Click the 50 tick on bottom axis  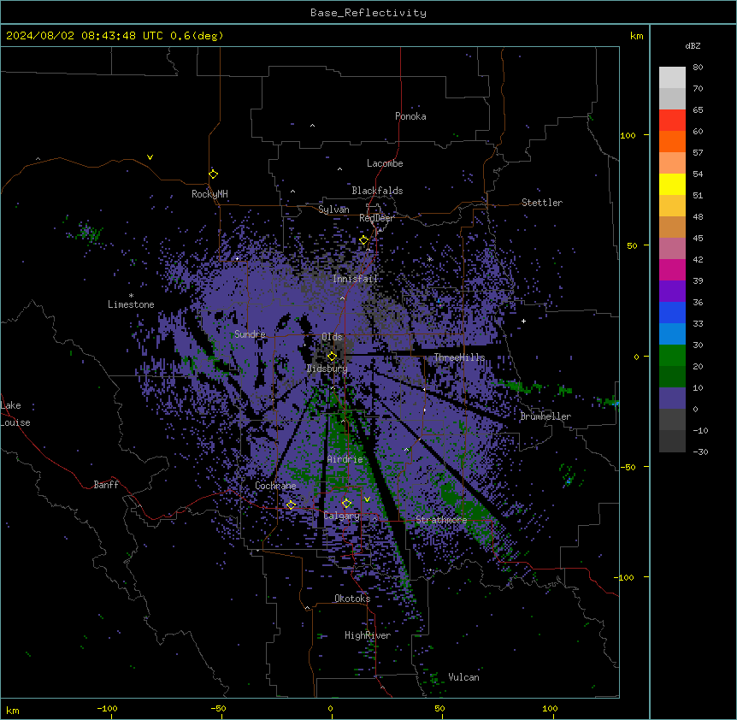[439, 708]
